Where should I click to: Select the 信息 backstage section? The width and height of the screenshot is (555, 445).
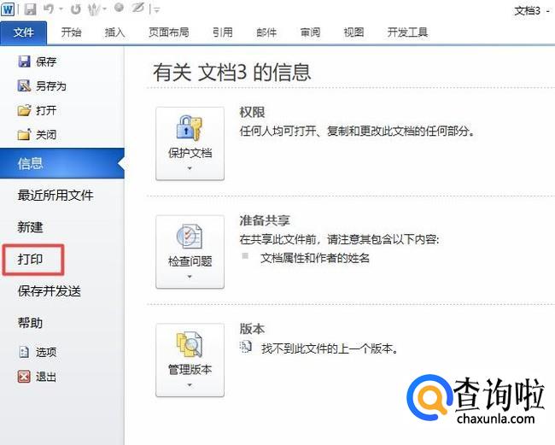[62, 163]
